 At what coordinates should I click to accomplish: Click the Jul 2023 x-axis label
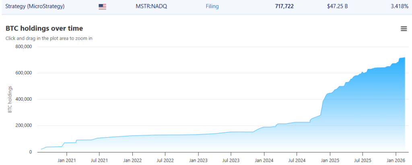point(231,160)
